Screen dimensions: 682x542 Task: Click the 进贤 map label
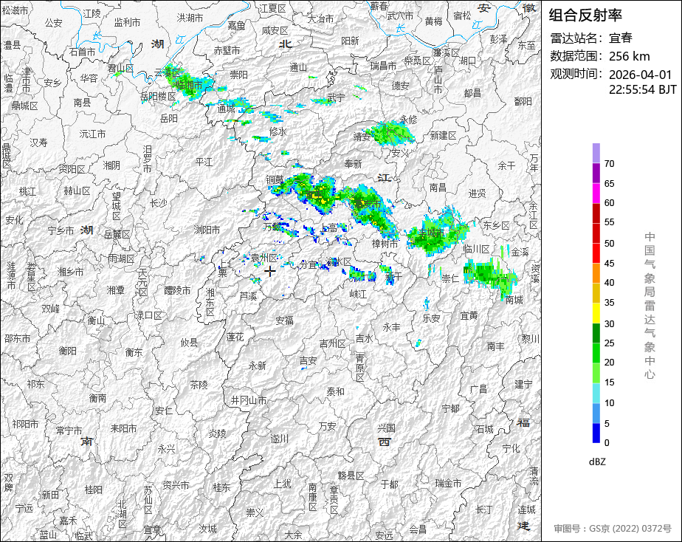(x=477, y=193)
